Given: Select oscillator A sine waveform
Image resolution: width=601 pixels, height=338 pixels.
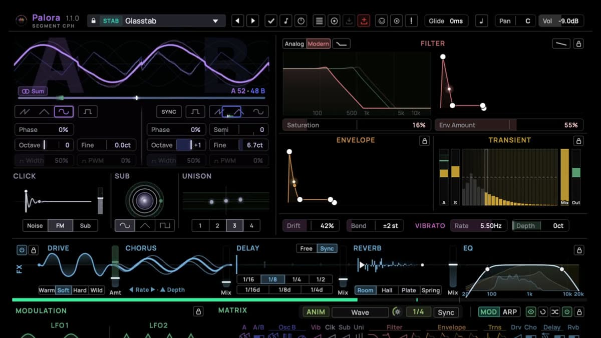Looking at the screenshot, I should (64, 112).
